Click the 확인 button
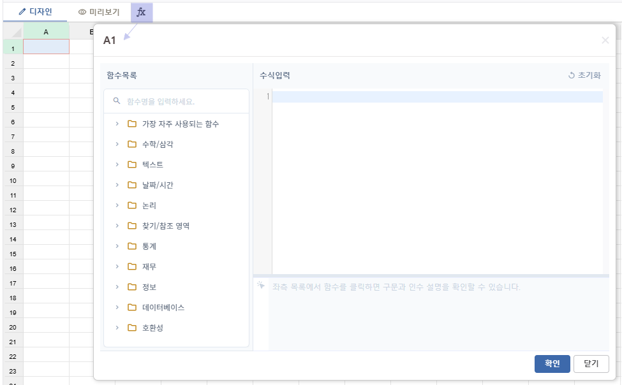Screen dimensions: 622x385 (552, 363)
